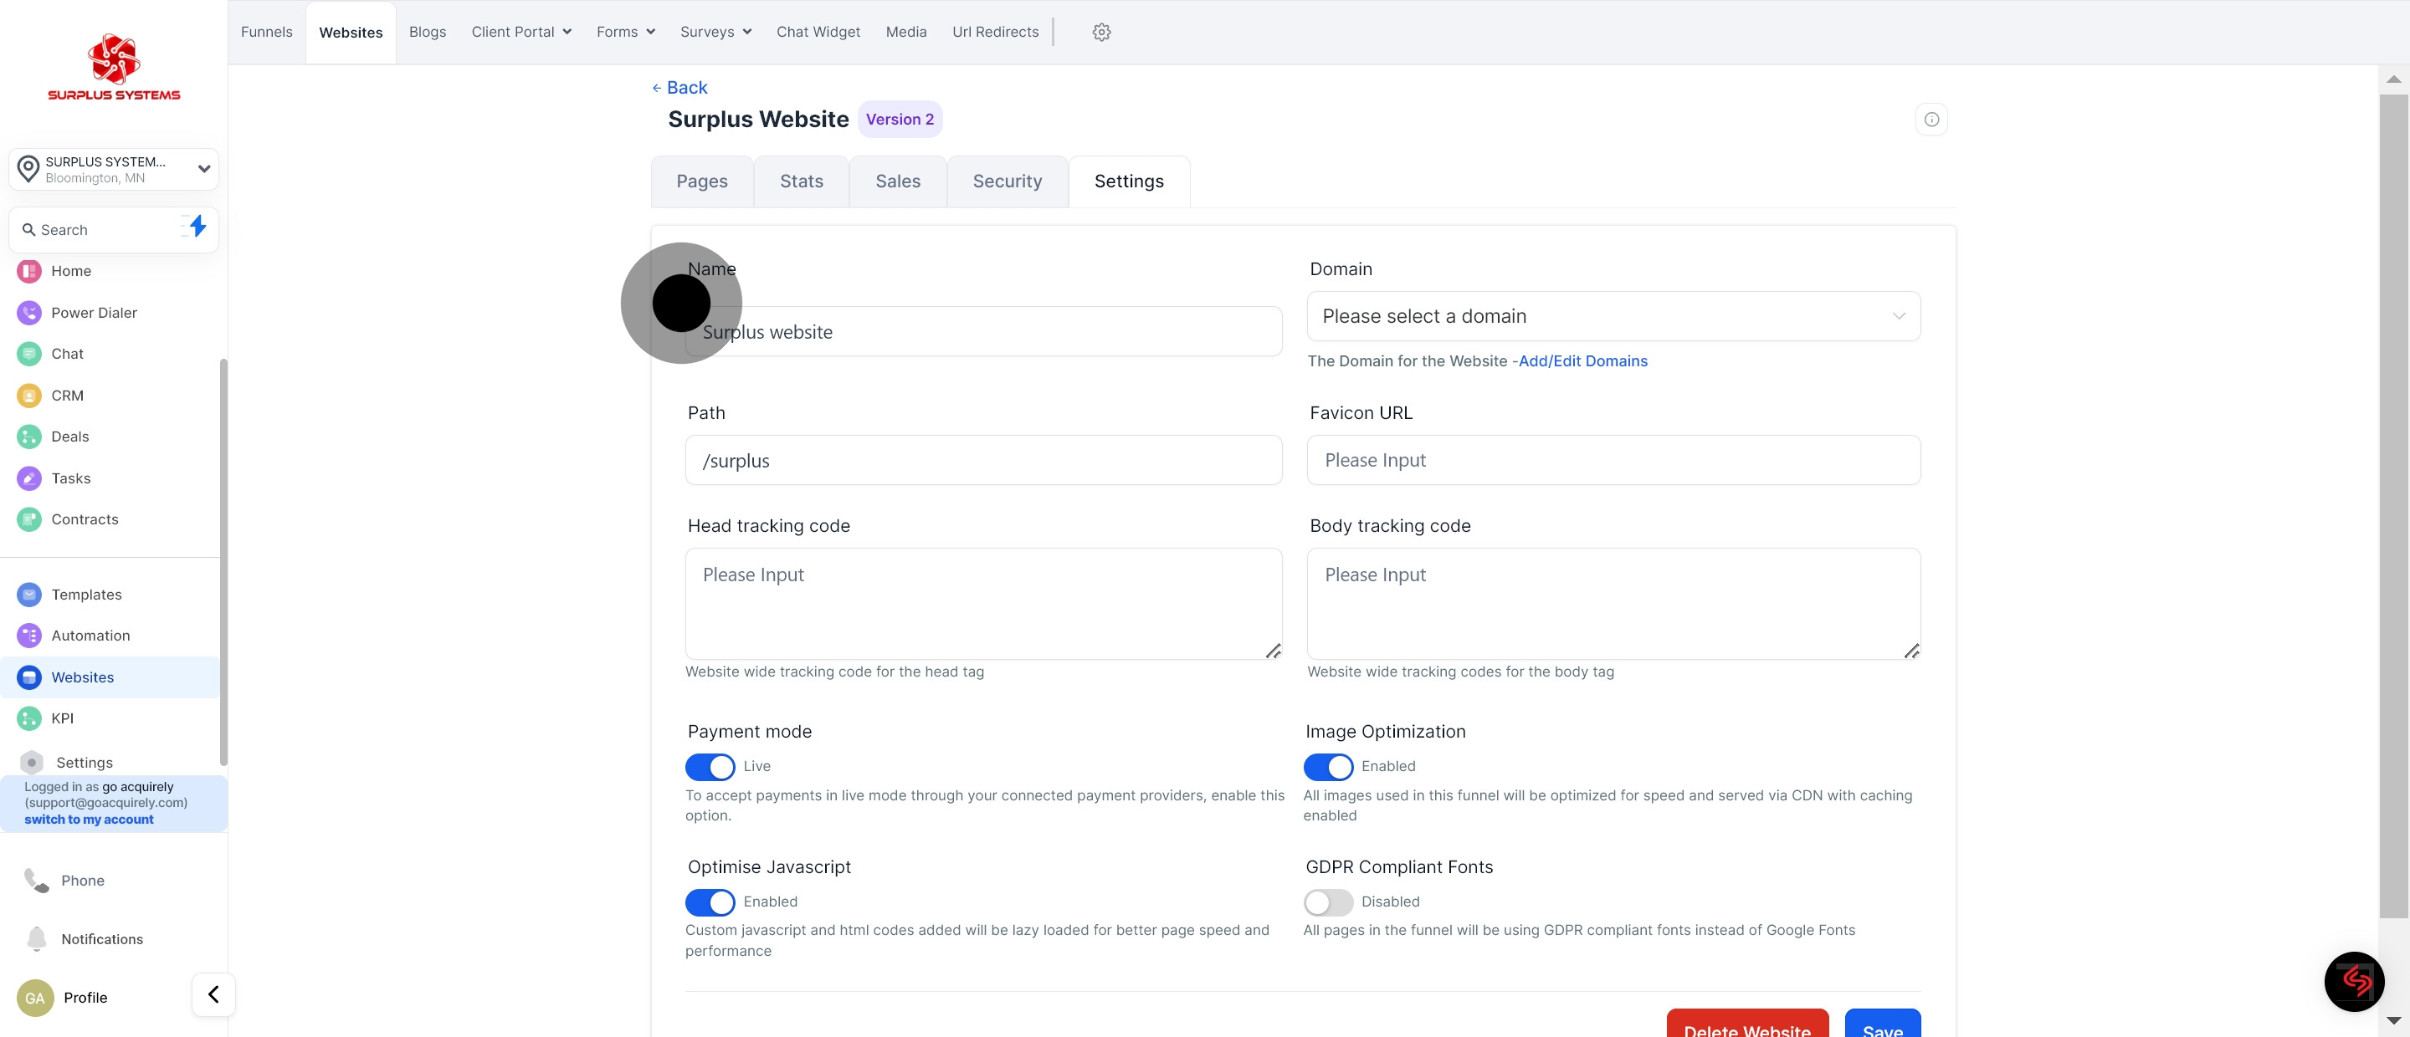This screenshot has width=2410, height=1037.
Task: Enable GDPR Compliant Fonts toggle
Action: click(x=1327, y=902)
